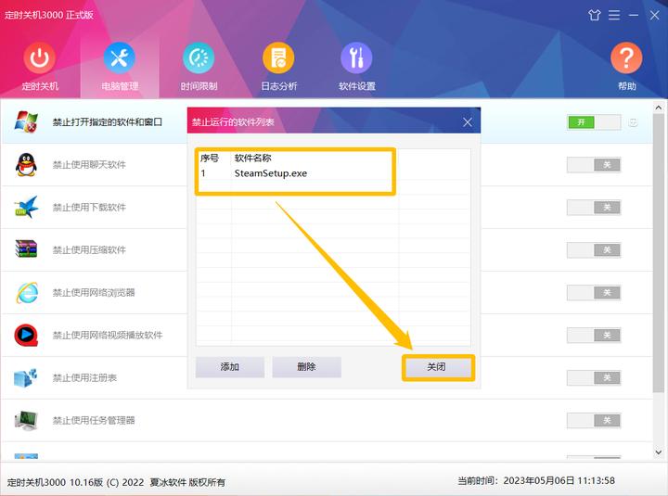Viewport: 668px width, 496px height.
Task: Open the 时间限制 clock icon
Action: tap(199, 57)
